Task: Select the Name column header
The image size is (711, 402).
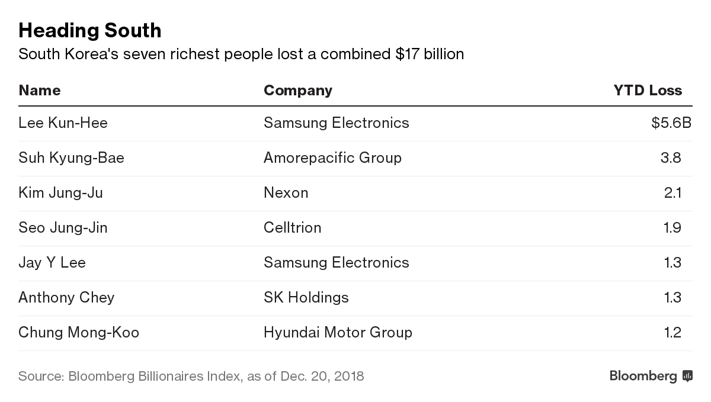Action: click(x=40, y=90)
